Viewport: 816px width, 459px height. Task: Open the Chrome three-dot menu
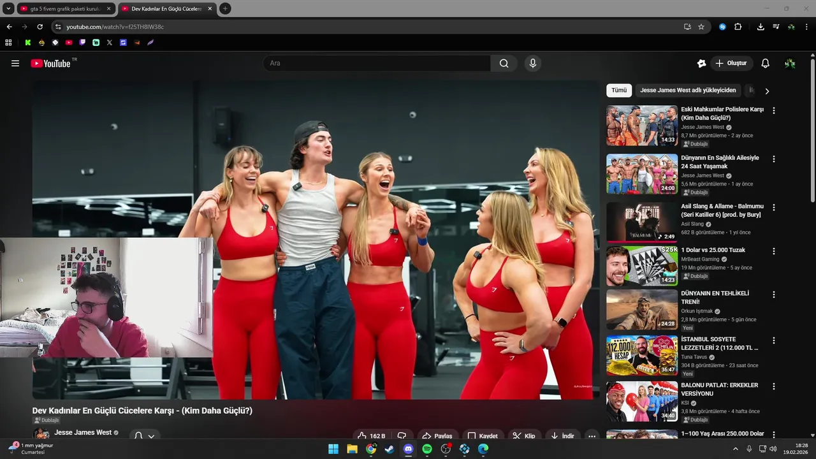click(x=807, y=27)
